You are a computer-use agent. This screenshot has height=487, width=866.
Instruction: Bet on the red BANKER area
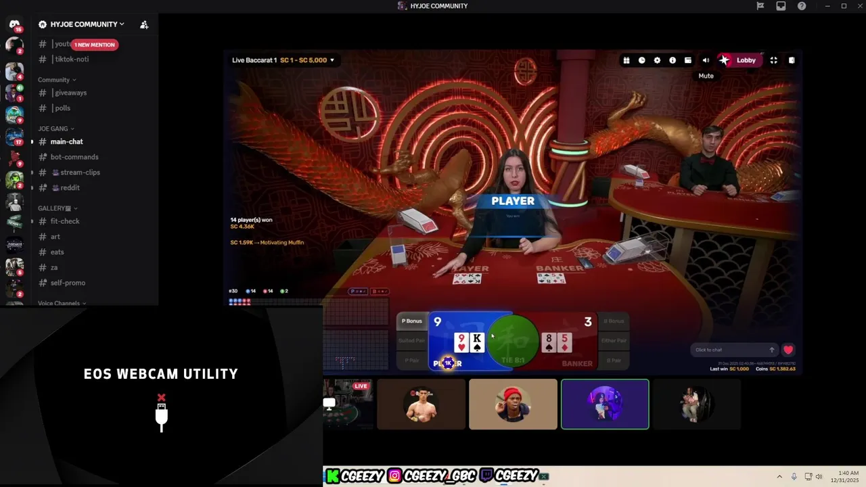point(570,342)
